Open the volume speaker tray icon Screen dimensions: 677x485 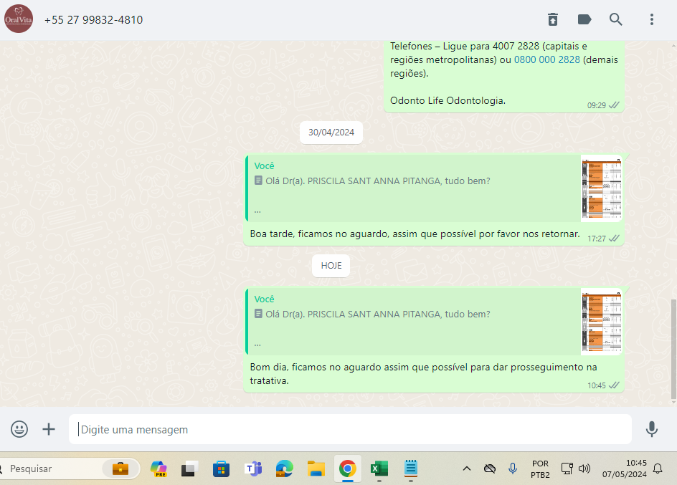click(x=584, y=469)
